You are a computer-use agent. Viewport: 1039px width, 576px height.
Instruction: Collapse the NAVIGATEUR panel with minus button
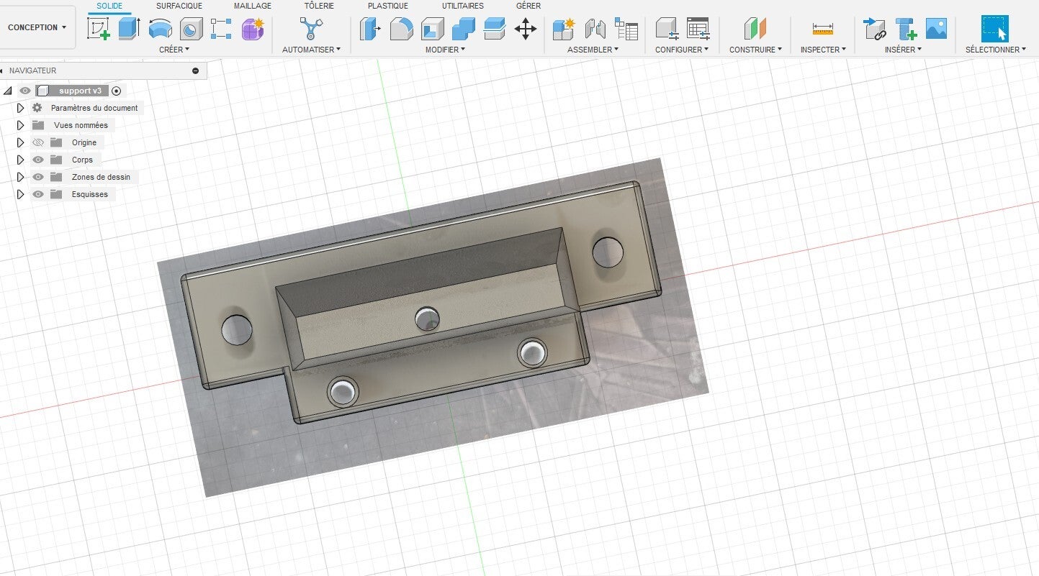195,70
